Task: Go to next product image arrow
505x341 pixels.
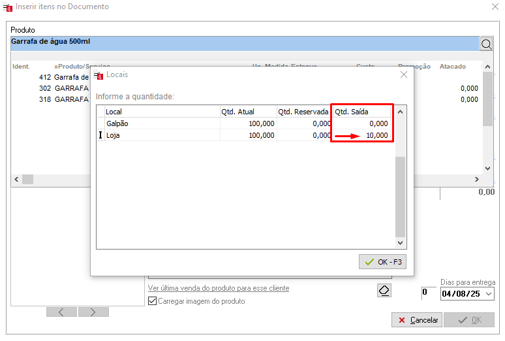Action: pyautogui.click(x=93, y=312)
